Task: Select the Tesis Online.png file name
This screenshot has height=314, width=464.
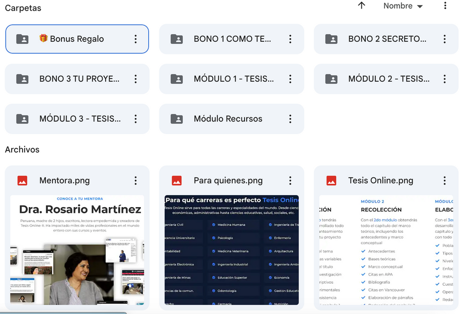Action: 380,180
